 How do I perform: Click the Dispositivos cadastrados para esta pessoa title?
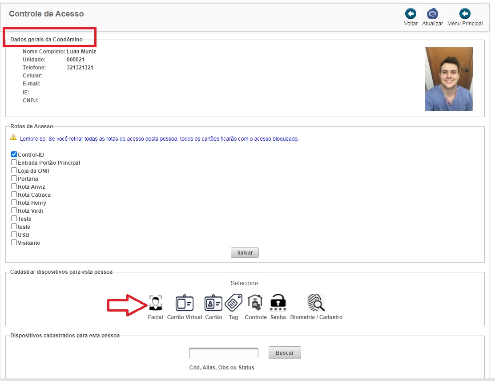coord(65,336)
